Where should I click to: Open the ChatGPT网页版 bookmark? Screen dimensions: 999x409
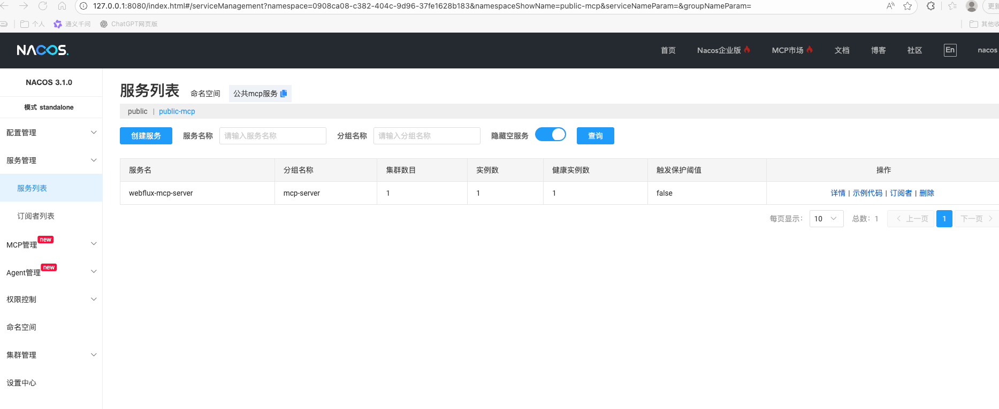point(129,24)
